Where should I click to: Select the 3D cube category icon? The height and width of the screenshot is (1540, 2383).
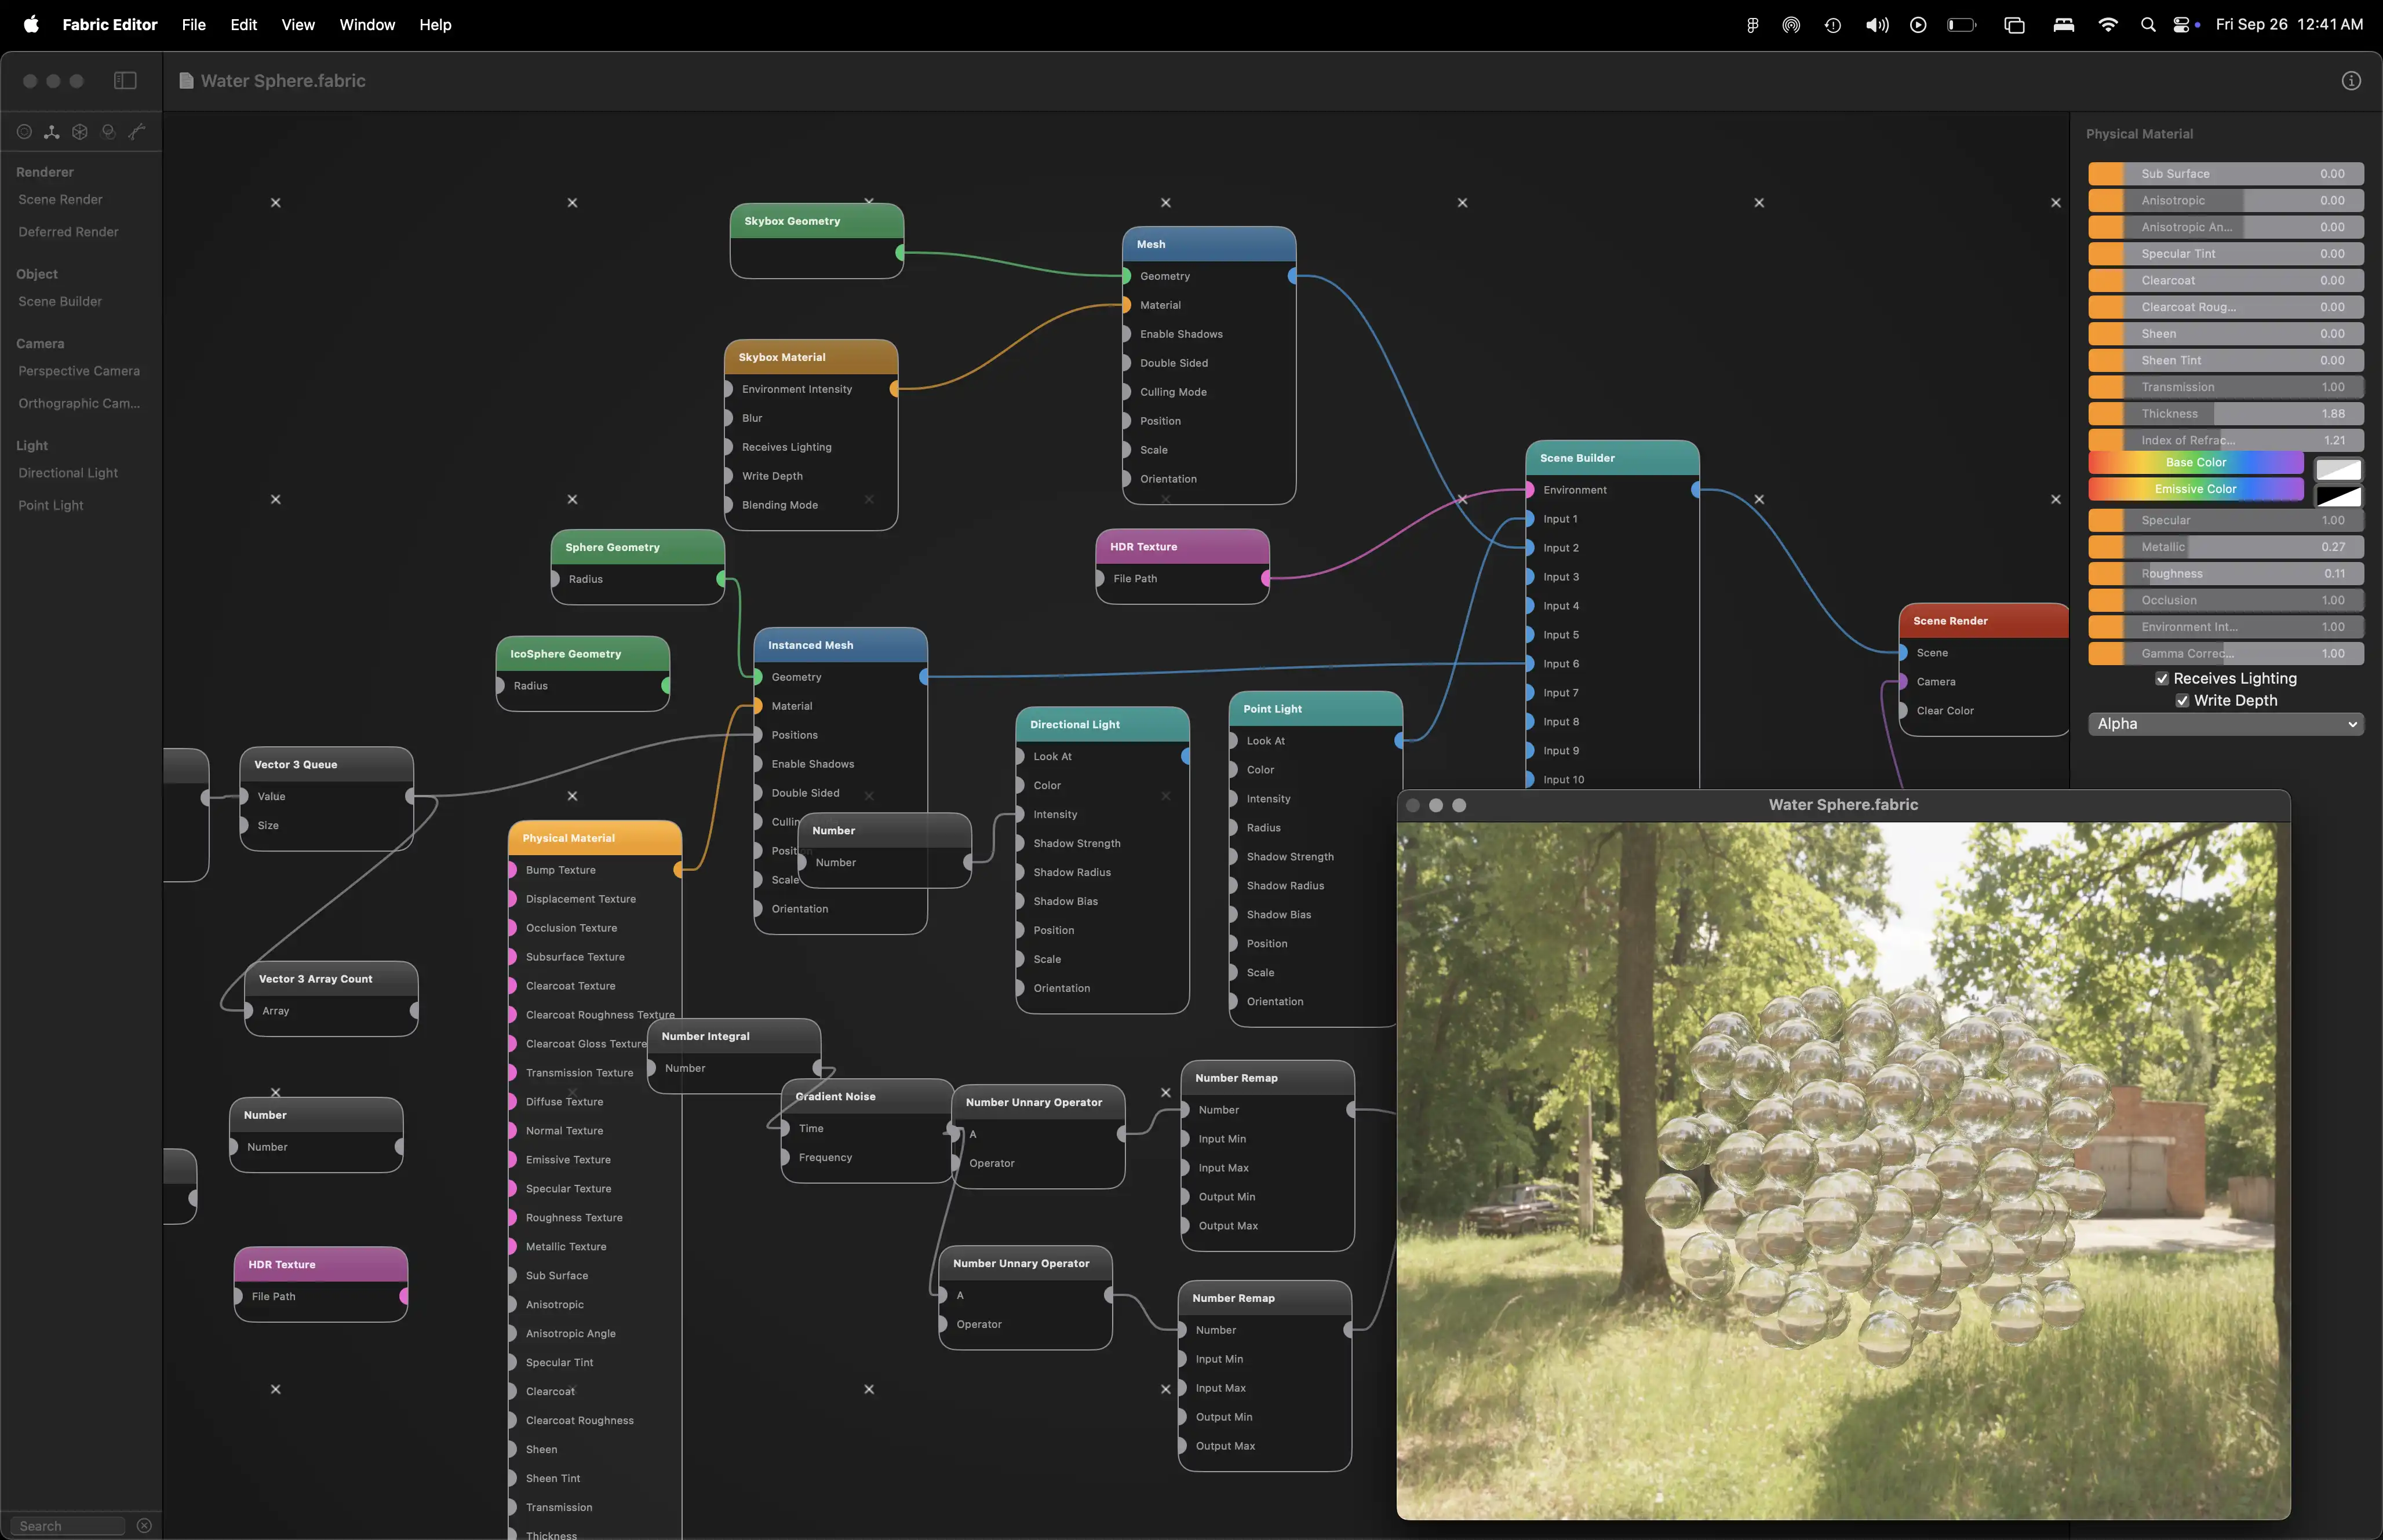point(80,132)
